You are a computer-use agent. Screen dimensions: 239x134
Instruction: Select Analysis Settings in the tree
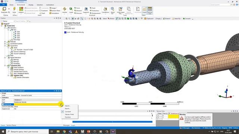[x=19, y=70]
